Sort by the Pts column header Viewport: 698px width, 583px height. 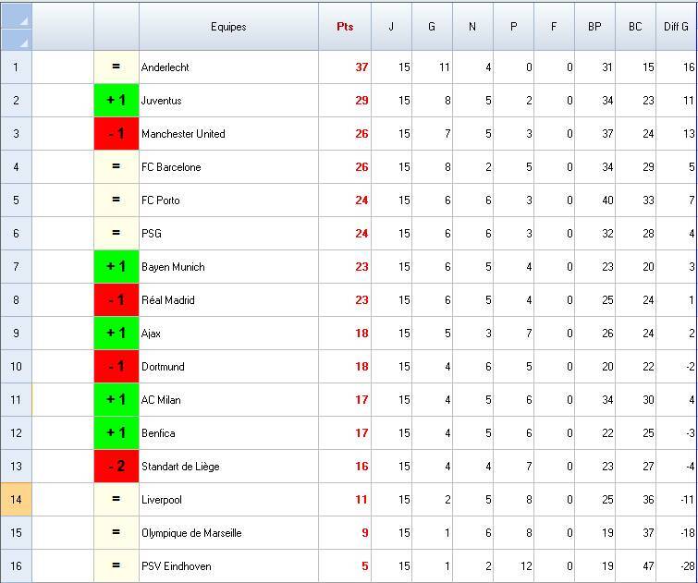click(x=345, y=27)
